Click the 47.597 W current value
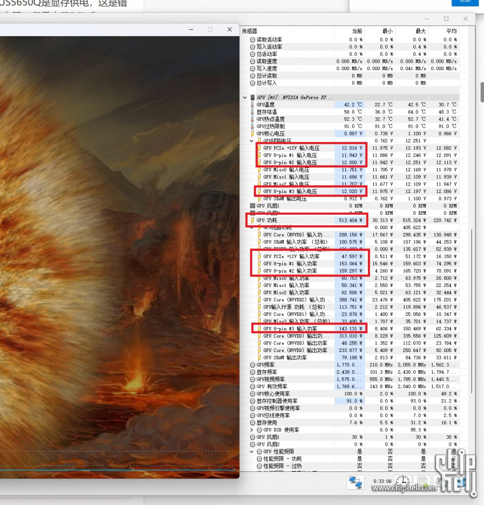Screen dimensions: 484x505 pyautogui.click(x=352, y=256)
